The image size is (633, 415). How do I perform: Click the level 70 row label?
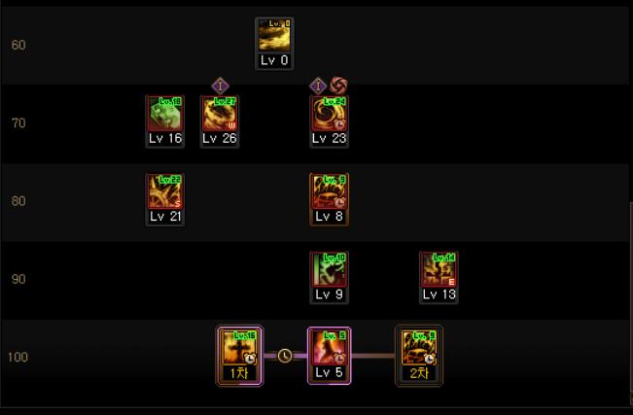tap(18, 122)
